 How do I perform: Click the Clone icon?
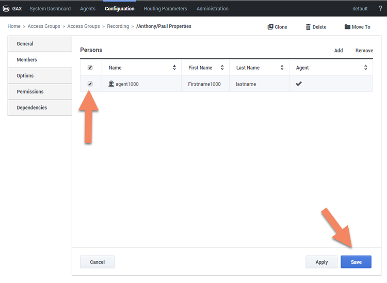(x=270, y=27)
